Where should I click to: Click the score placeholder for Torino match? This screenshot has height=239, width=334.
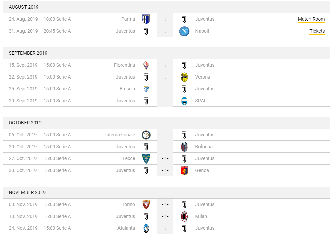[165, 205]
